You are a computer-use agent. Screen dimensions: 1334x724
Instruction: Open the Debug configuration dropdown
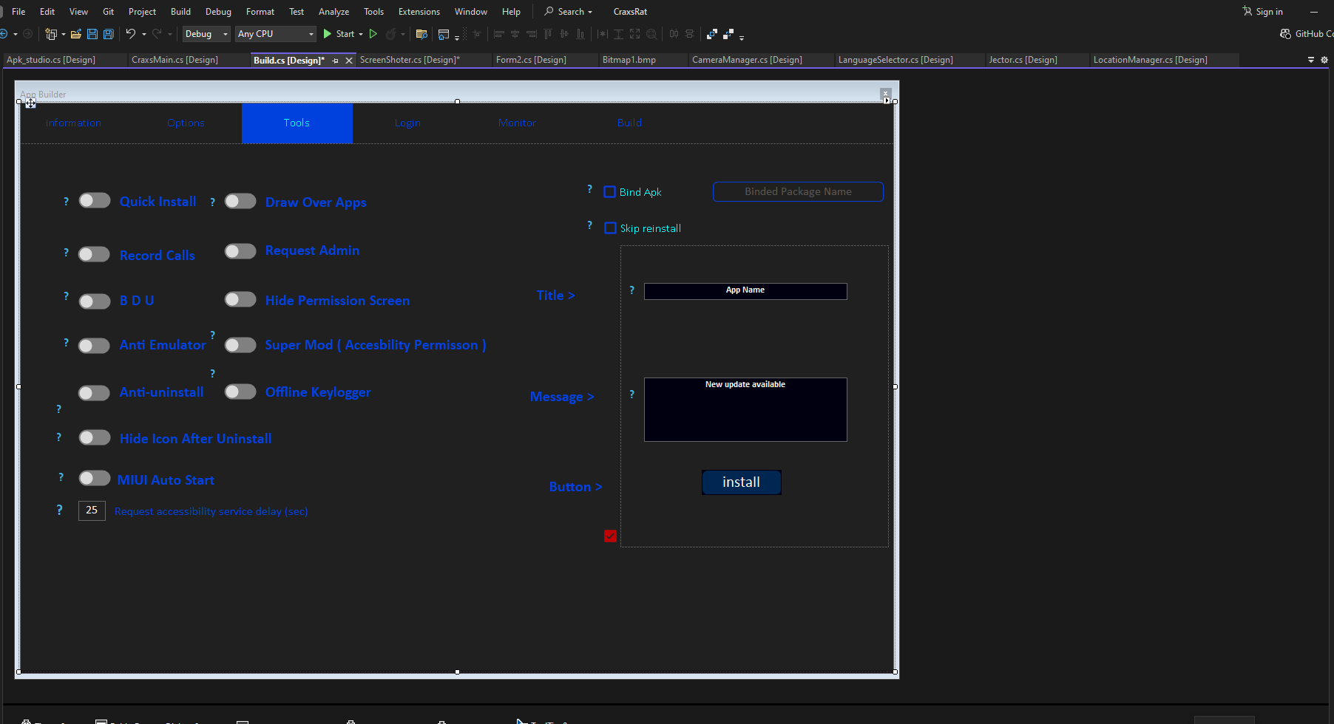[206, 34]
